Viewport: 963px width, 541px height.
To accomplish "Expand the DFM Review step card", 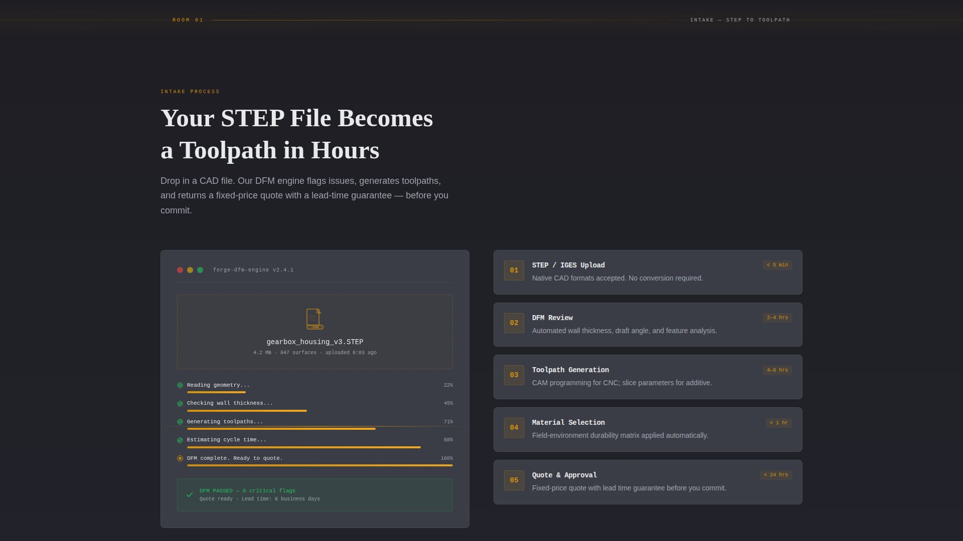I will click(x=648, y=324).
